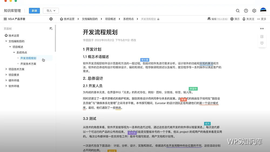The height and width of the screenshot is (152, 270).
Task: Open the comments panel icon
Action: point(262,43)
